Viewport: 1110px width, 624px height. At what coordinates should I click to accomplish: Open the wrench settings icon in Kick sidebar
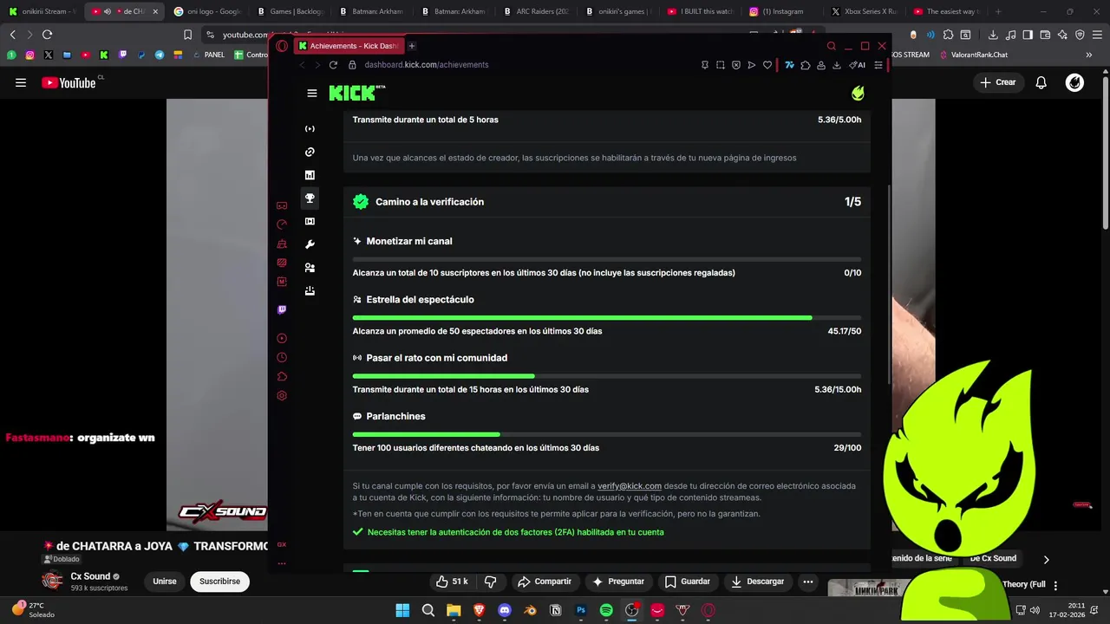[x=310, y=244]
